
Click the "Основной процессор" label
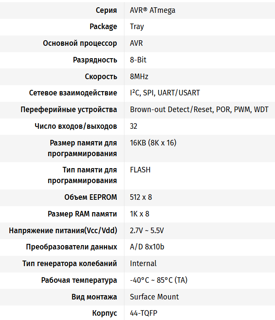point(80,43)
